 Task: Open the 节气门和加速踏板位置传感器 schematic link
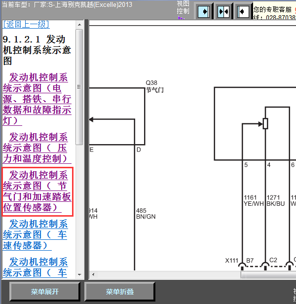click(x=37, y=191)
